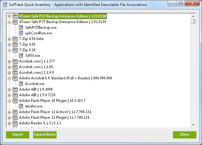202x145 pixels.
Task: Select Adobe AIR | 1.5.0.7220 entry
Action: coord(37,95)
